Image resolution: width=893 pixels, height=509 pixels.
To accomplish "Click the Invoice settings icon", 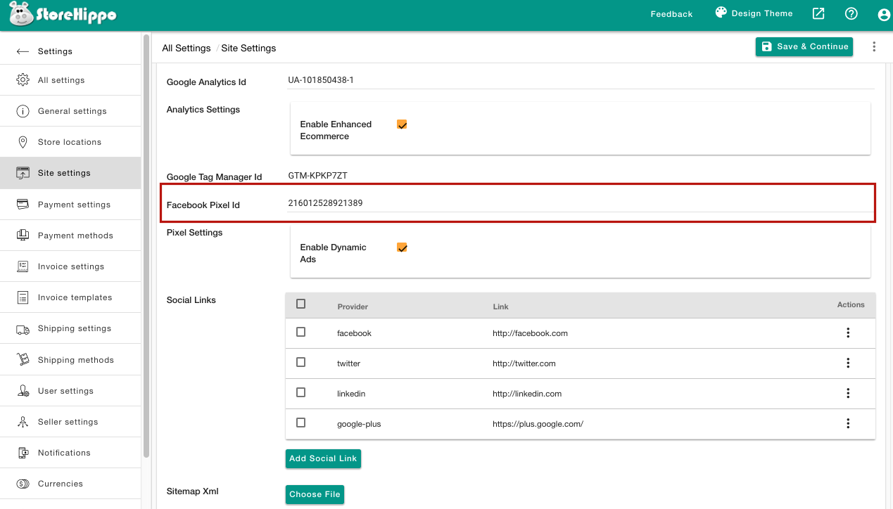I will 23,266.
